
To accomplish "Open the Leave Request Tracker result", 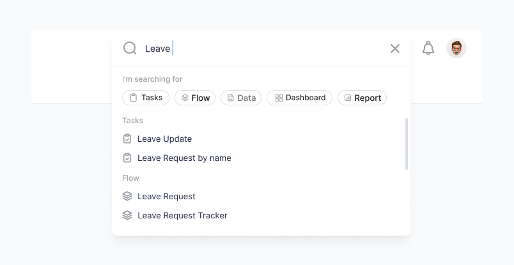I will coord(182,215).
